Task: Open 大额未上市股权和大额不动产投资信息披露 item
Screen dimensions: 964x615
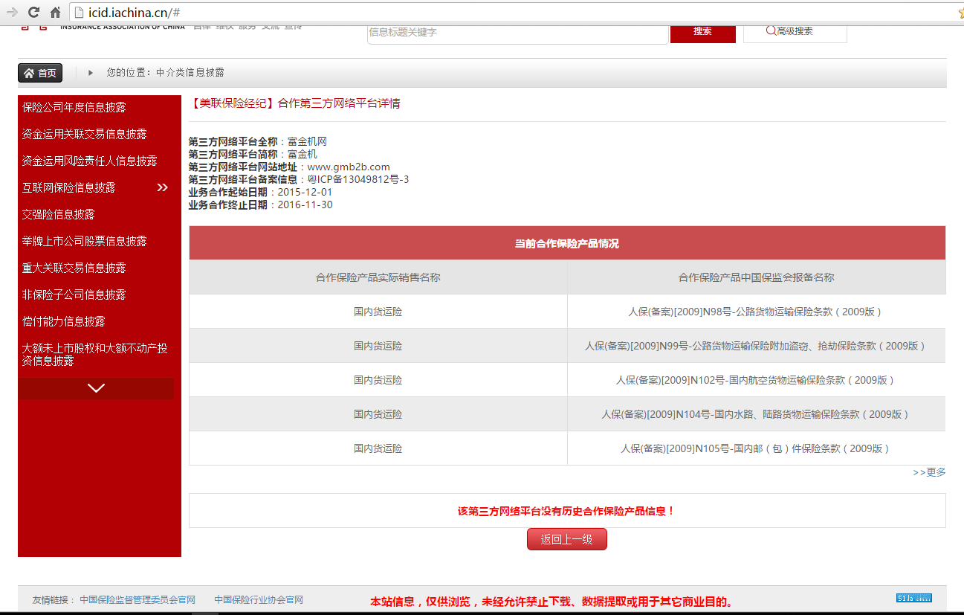Action: [95, 354]
